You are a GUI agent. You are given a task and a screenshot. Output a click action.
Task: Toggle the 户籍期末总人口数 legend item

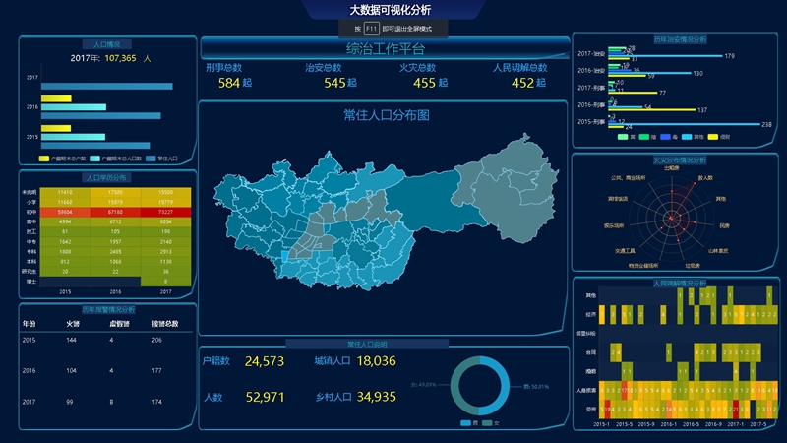click(x=95, y=158)
